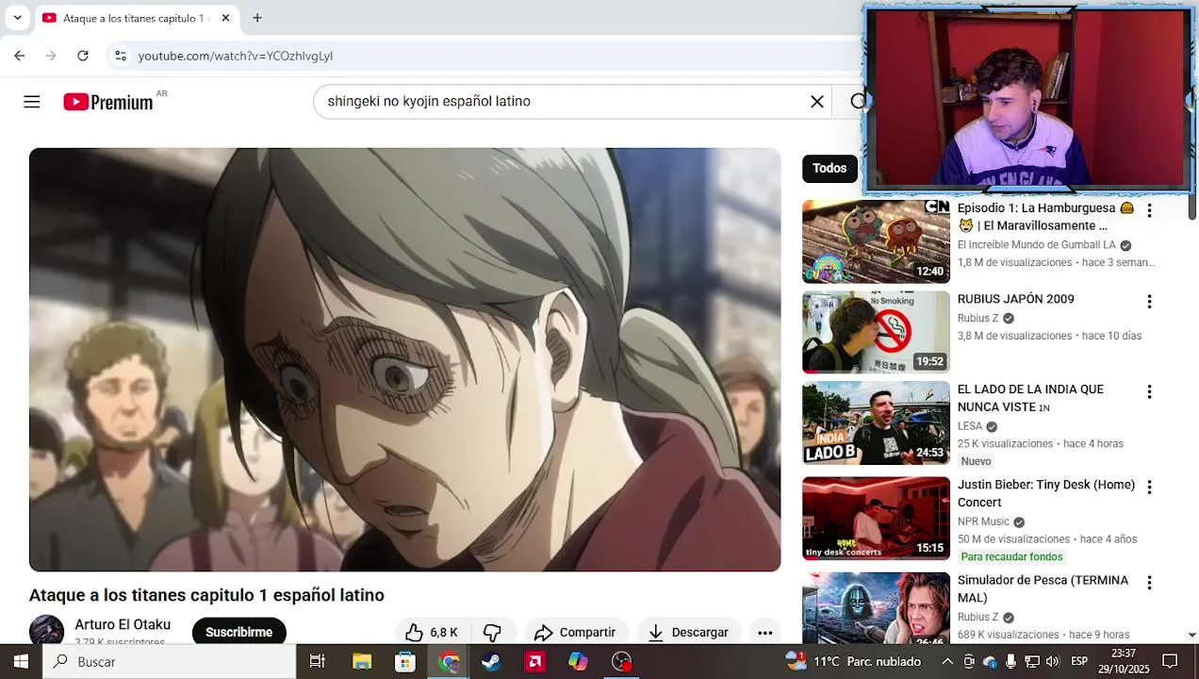Open RUBIUS JAPÓN 2009 thumbnail
This screenshot has width=1199, height=679.
point(876,332)
